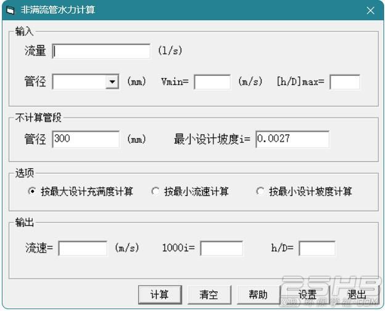Click the 计算 calculate button
The width and height of the screenshot is (386, 311).
point(160,294)
